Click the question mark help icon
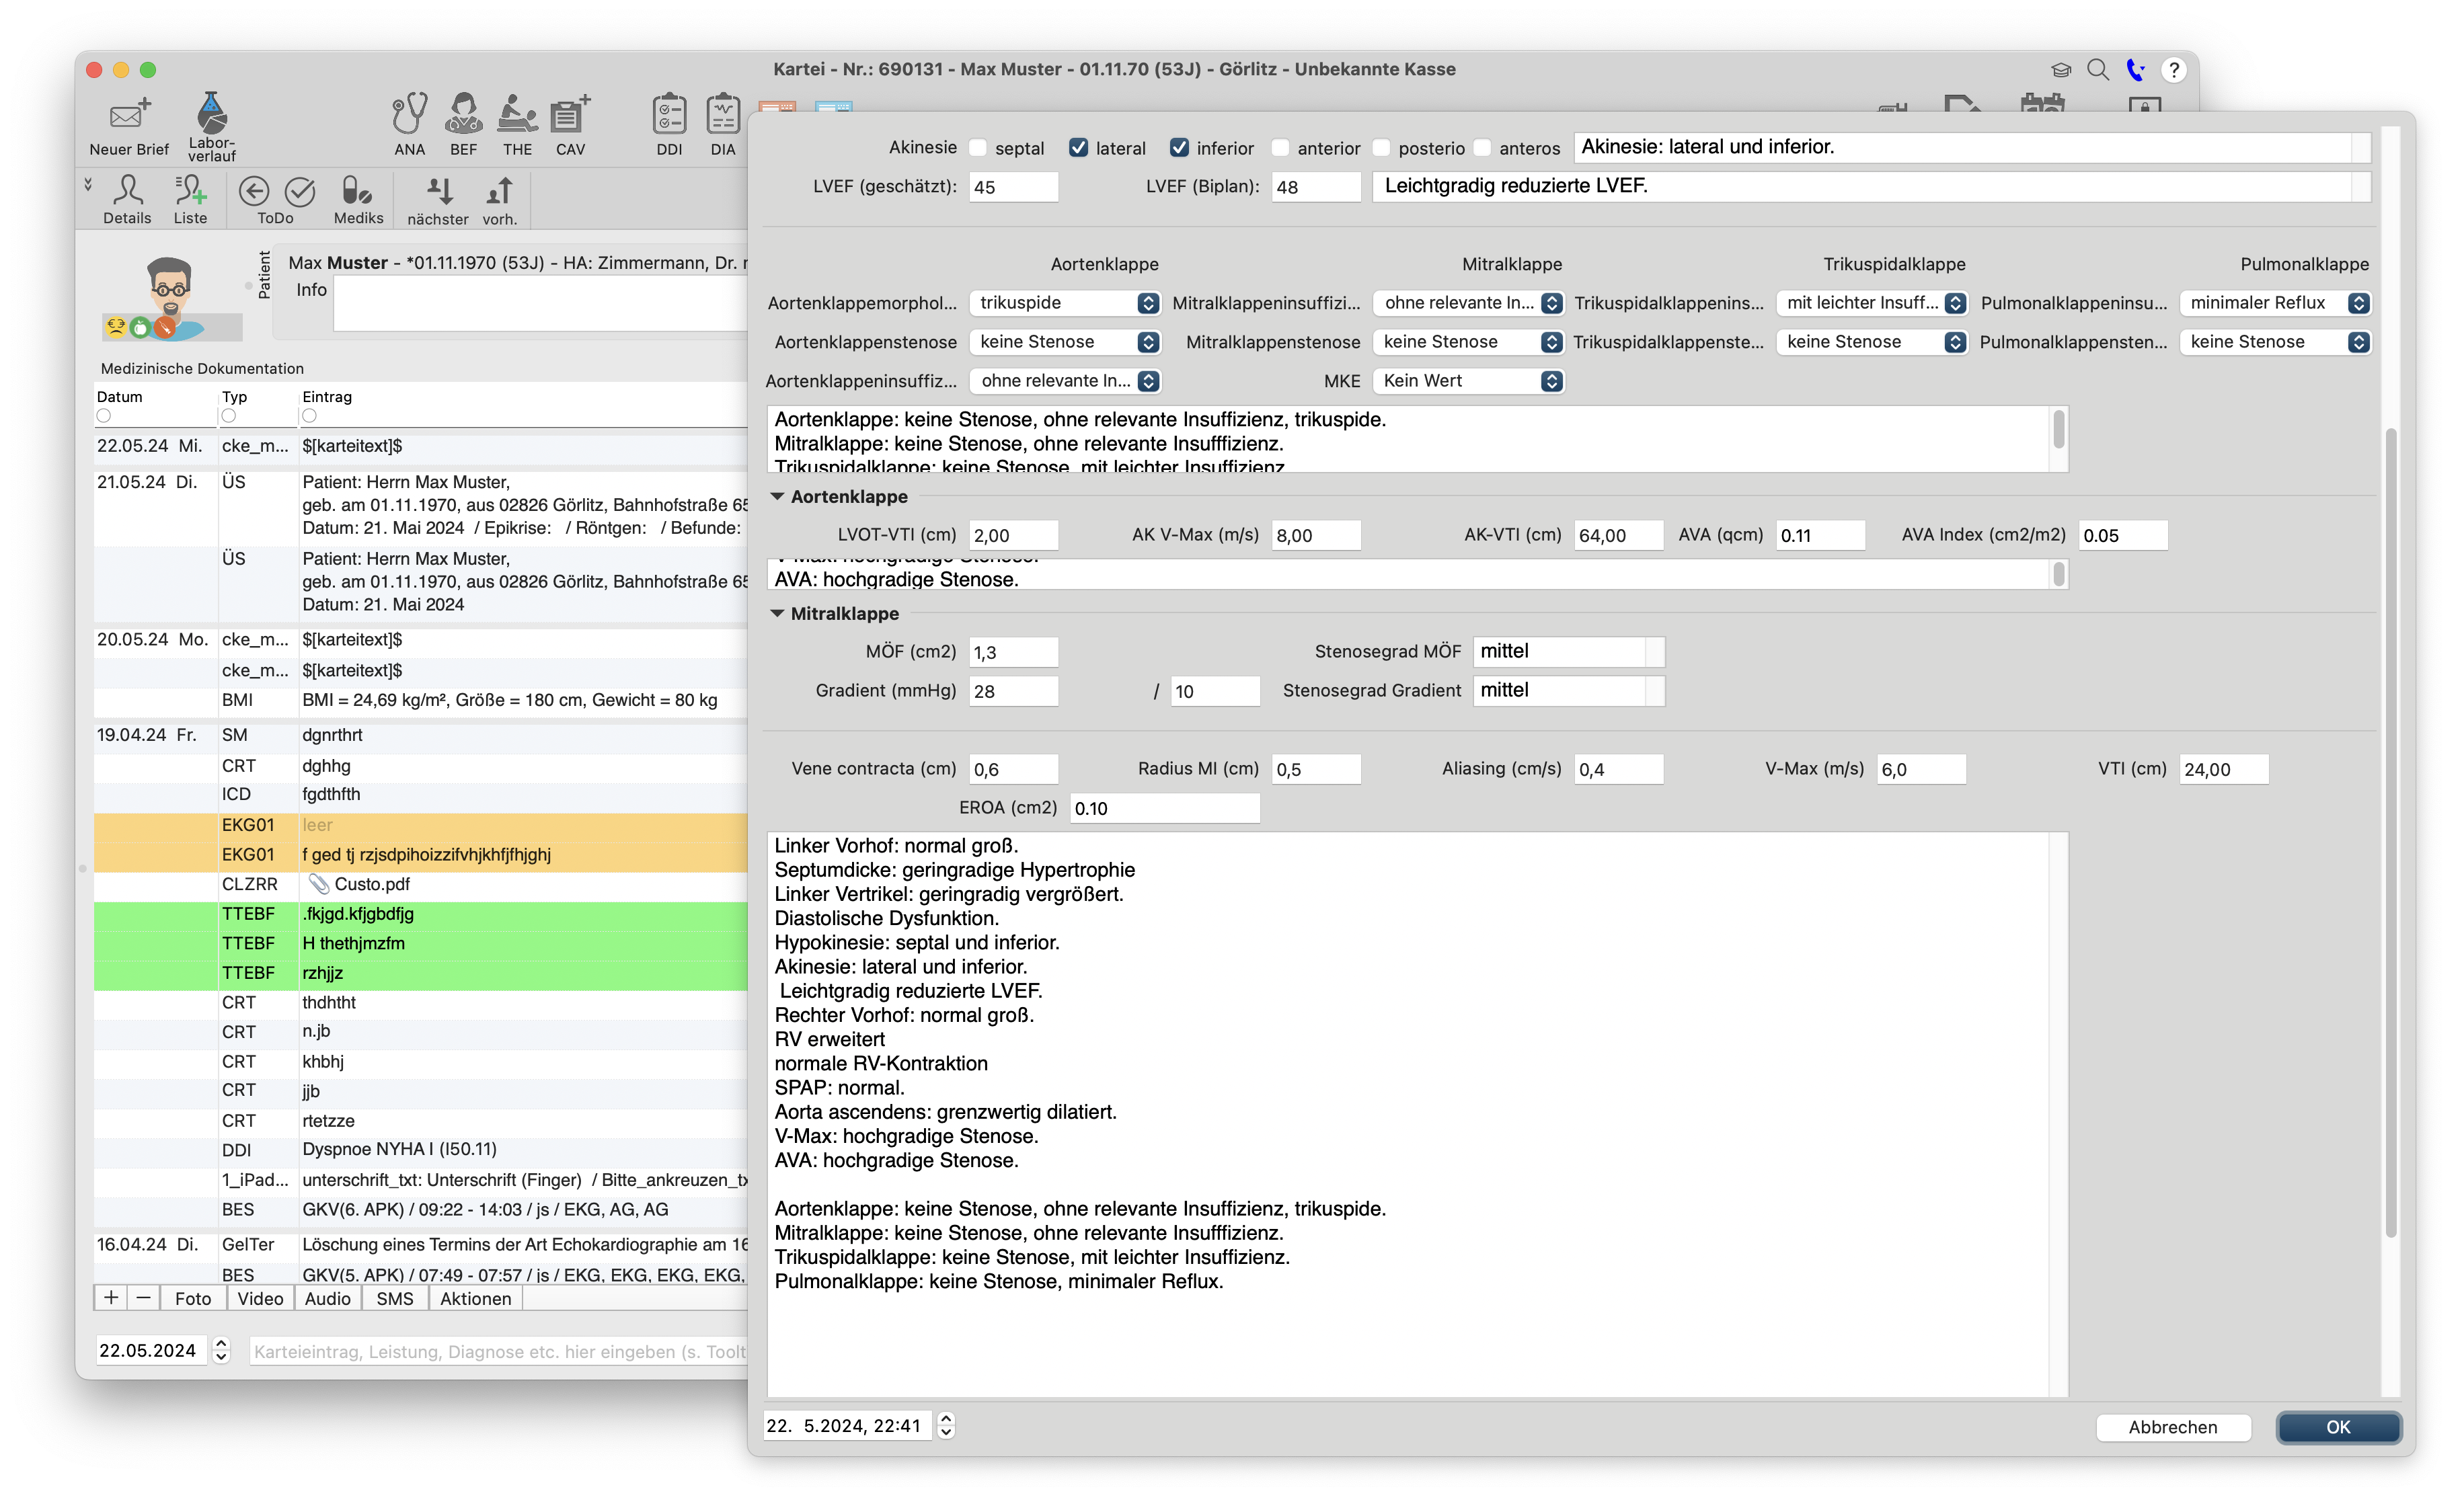Screen dimensions: 2464x1510 point(2174,70)
